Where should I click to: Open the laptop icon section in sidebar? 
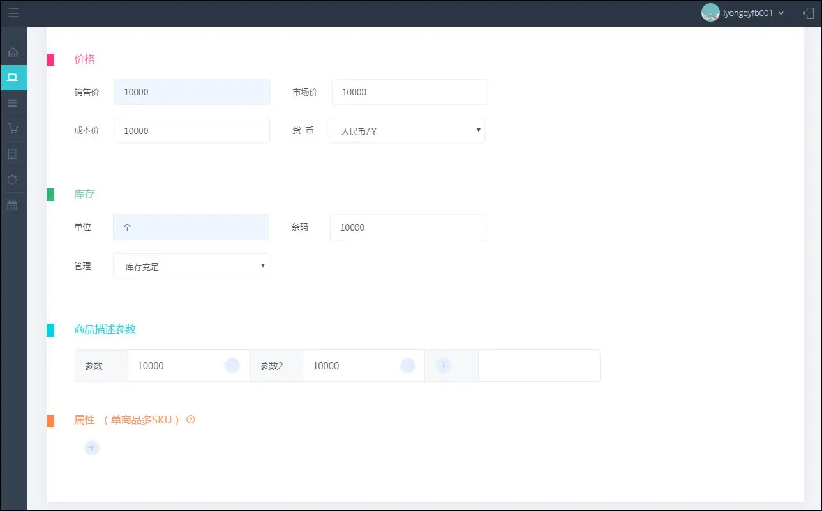(13, 77)
